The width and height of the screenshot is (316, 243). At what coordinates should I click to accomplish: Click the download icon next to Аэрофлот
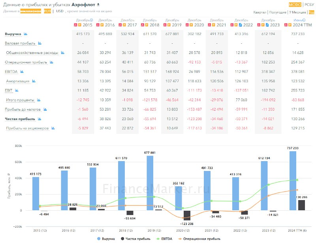pyautogui.click(x=98, y=4)
